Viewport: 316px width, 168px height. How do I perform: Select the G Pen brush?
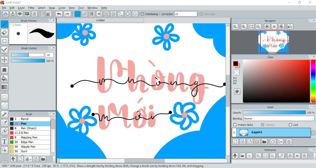(30, 133)
